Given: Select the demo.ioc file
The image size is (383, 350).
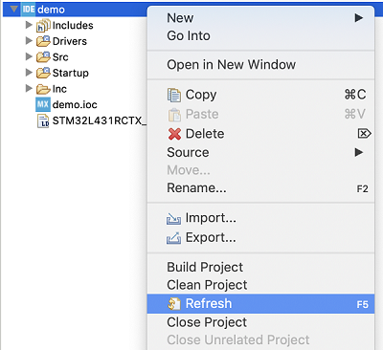Looking at the screenshot, I should [75, 104].
